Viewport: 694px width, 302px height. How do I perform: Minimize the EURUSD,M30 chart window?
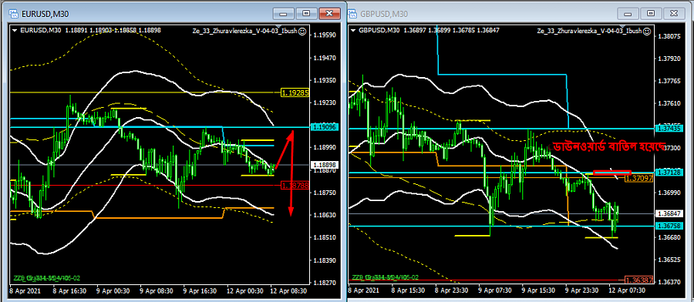(284, 14)
